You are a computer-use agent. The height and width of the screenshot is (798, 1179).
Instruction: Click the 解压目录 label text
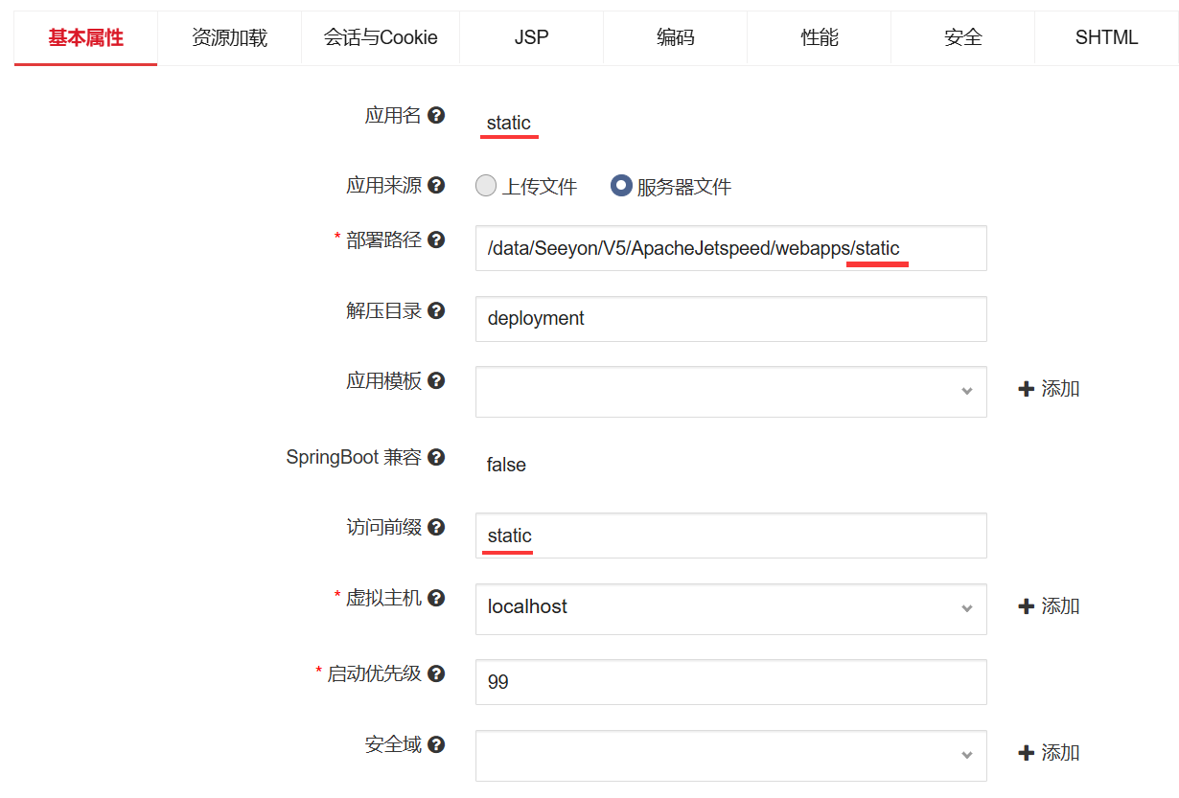pyautogui.click(x=383, y=310)
